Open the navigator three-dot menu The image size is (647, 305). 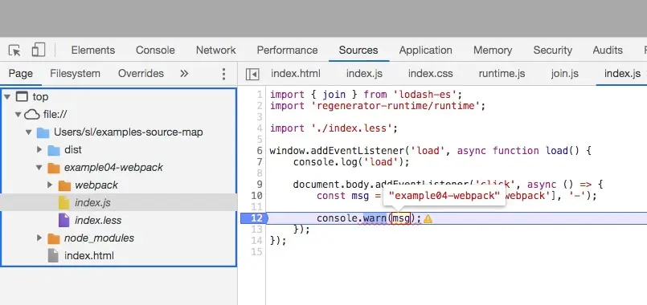[223, 74]
